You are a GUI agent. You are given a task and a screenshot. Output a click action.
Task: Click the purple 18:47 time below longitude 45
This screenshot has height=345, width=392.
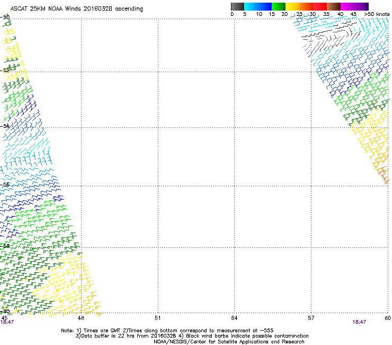[7, 322]
